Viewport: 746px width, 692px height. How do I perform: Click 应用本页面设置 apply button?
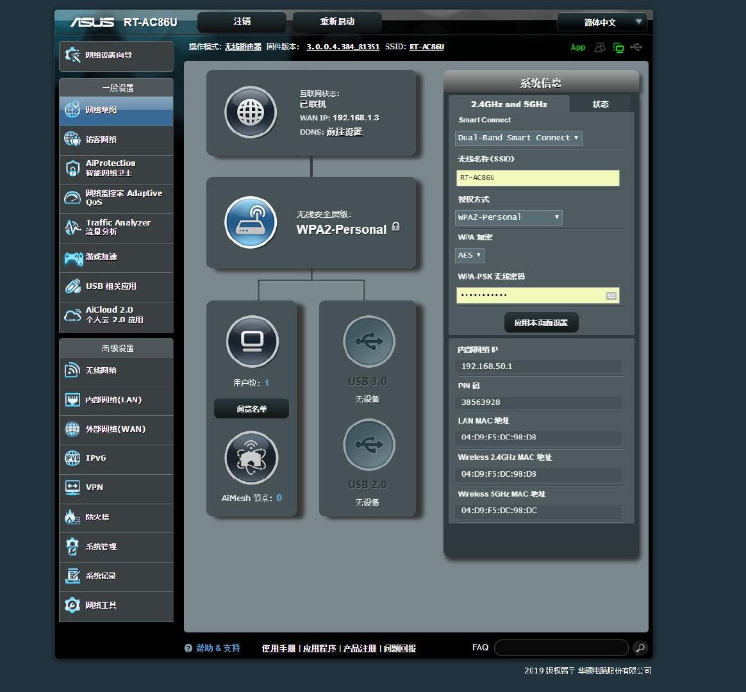point(542,322)
